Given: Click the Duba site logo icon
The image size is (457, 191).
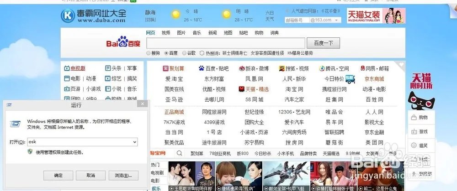Looking at the screenshot, I should (68, 15).
